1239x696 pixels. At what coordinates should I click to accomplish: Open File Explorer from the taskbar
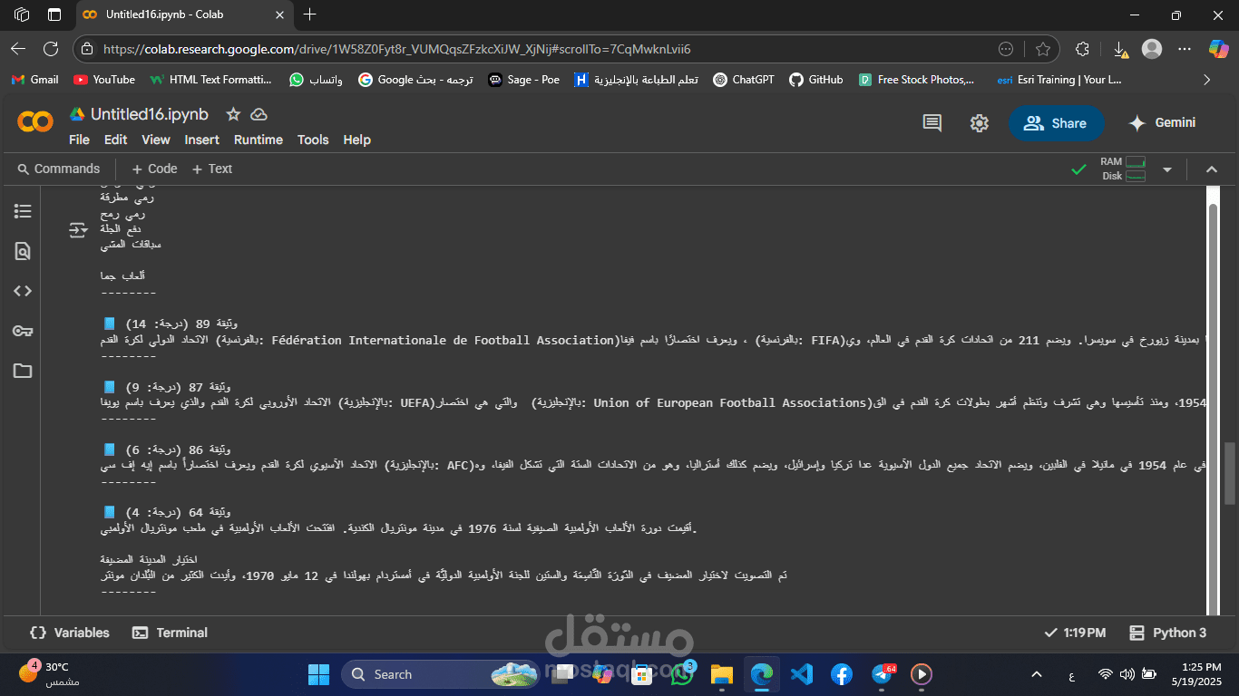coord(721,674)
